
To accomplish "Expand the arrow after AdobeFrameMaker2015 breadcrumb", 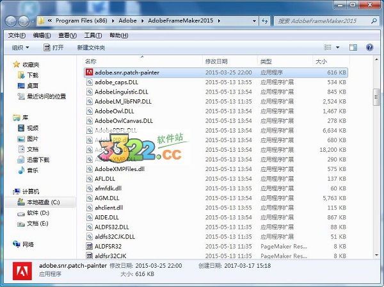I will pyautogui.click(x=219, y=21).
